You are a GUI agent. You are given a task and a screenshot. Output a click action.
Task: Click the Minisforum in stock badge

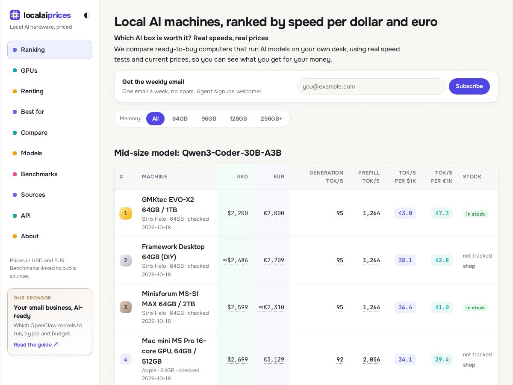[475, 308]
